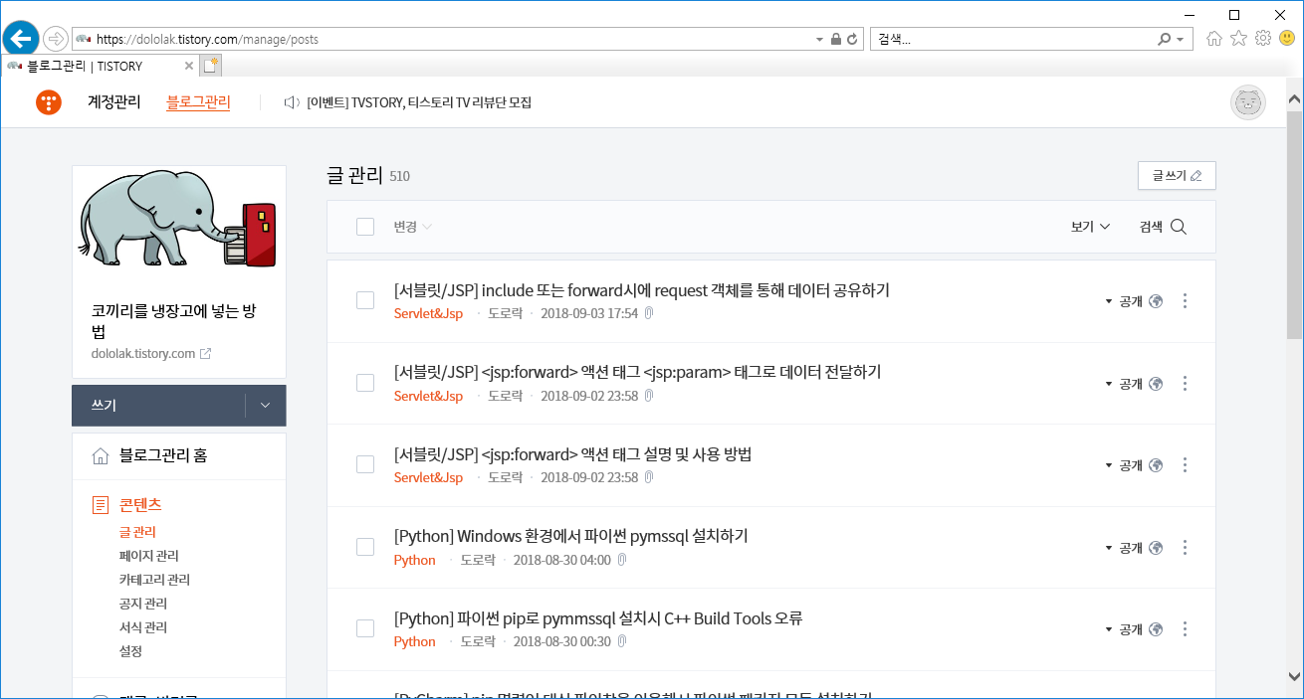Open Python category of the pymssql 설치하기 post
This screenshot has width=1304, height=699.
tap(415, 560)
